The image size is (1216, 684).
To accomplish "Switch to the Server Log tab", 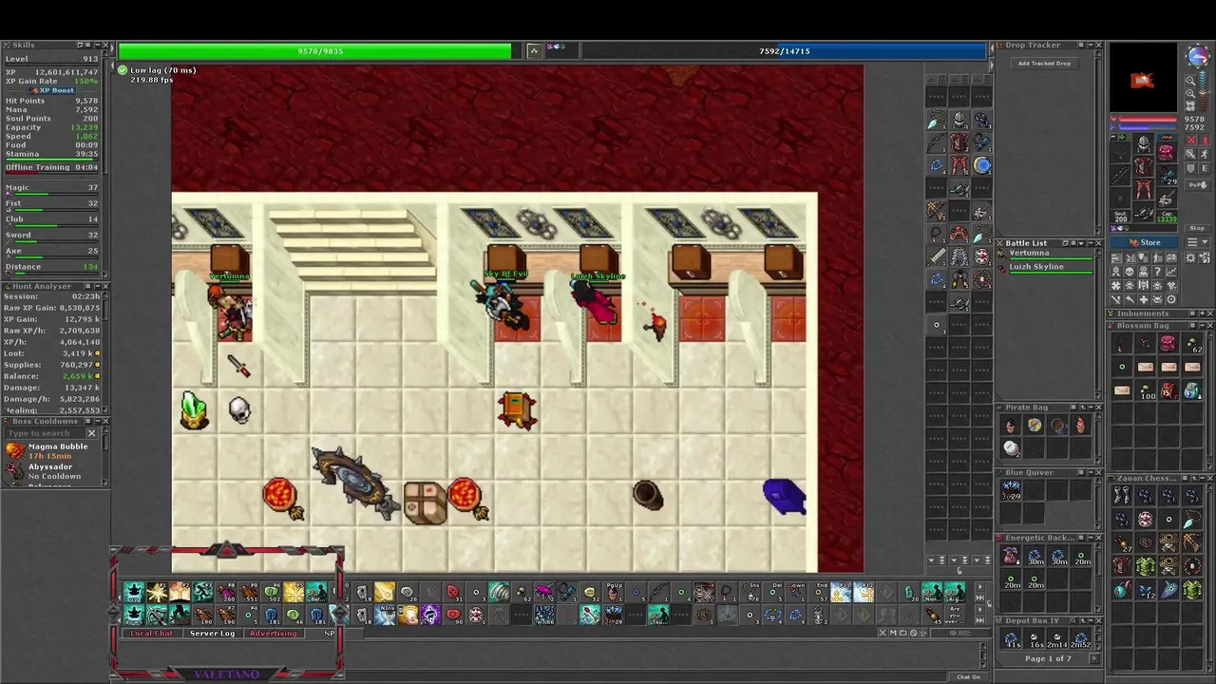I will click(x=212, y=633).
